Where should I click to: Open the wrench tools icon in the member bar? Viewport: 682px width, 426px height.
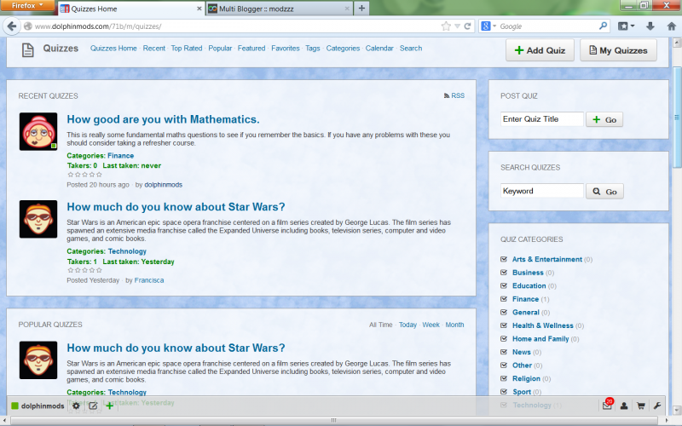point(657,406)
